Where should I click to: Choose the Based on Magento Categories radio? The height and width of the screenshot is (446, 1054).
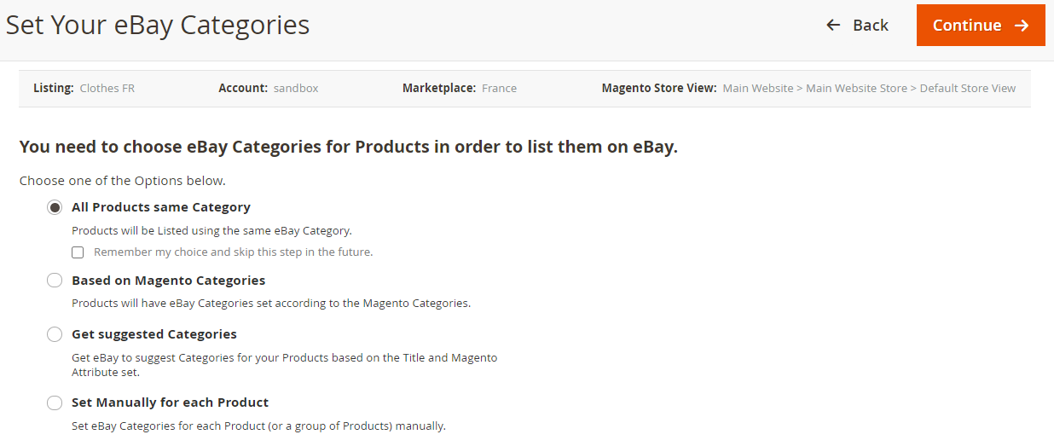[x=55, y=281]
